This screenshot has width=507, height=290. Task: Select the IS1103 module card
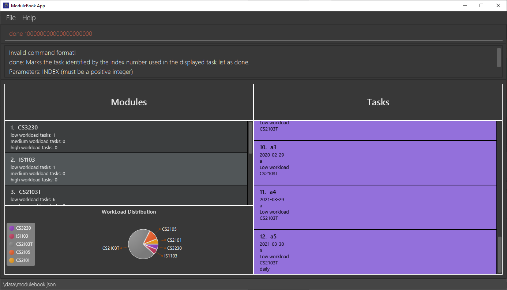point(126,169)
